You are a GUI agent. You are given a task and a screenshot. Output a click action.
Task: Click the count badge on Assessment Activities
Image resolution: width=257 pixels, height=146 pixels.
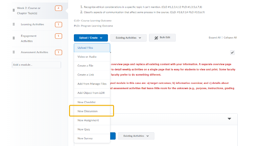tap(58, 52)
